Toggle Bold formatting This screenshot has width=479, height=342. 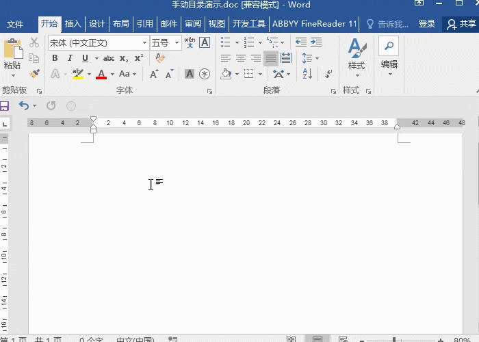(x=55, y=58)
